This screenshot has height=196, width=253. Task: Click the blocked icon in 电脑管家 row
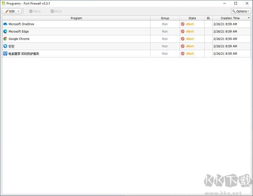[183, 54]
